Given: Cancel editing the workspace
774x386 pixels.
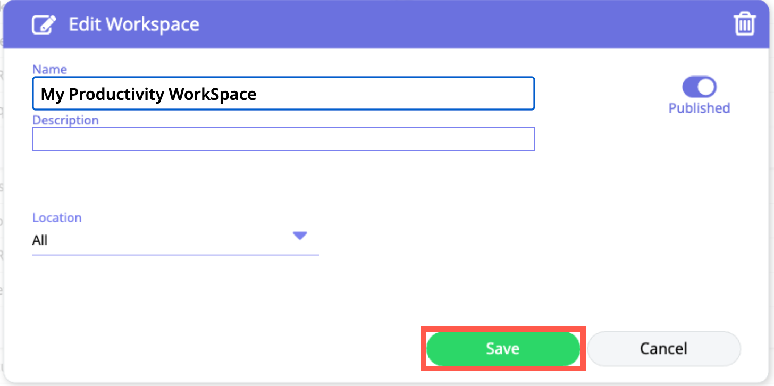Looking at the screenshot, I should pos(663,349).
